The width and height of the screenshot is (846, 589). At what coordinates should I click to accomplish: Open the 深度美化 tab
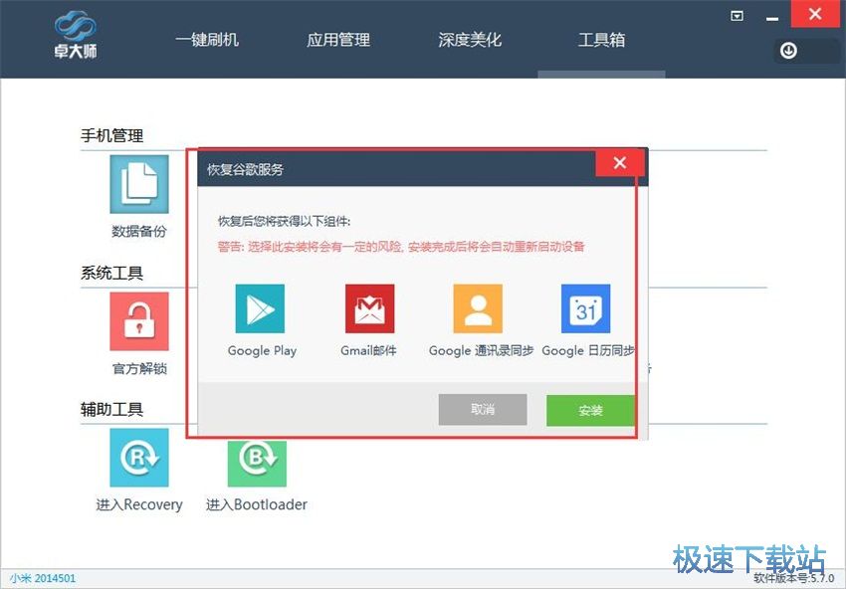[470, 40]
